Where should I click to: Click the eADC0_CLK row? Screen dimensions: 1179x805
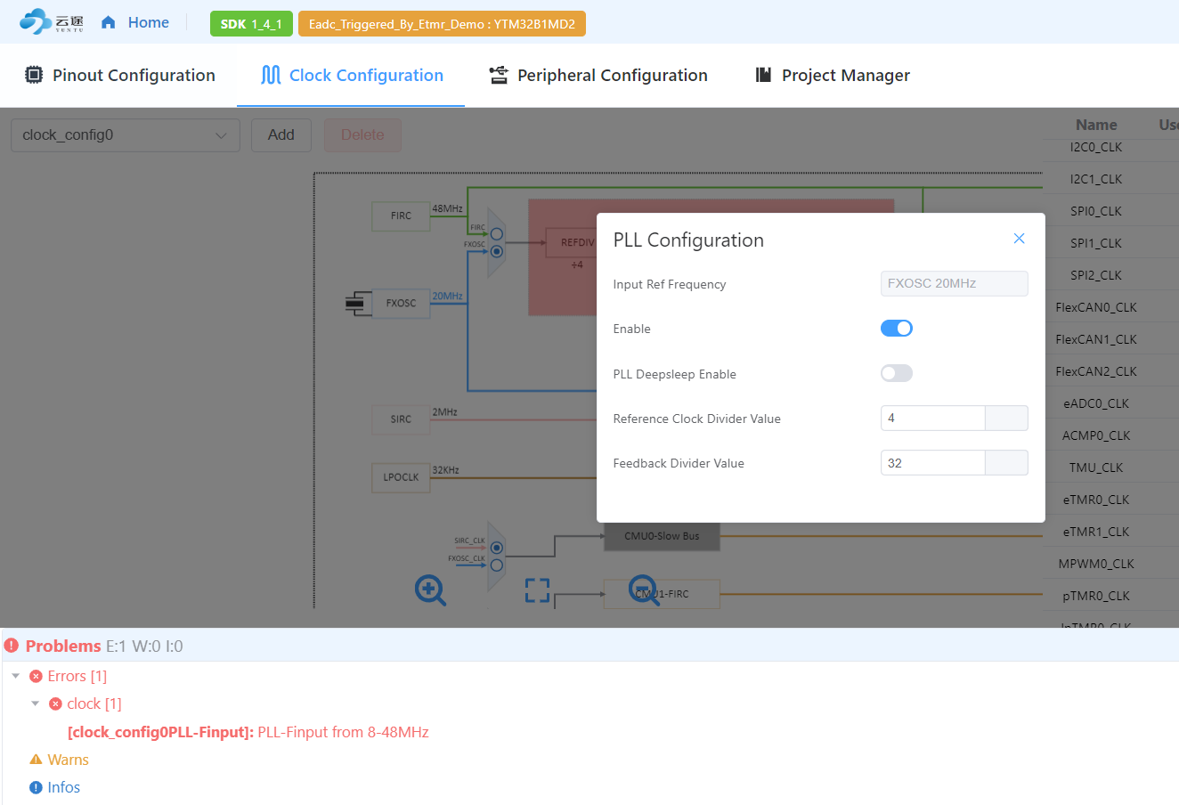tap(1110, 403)
